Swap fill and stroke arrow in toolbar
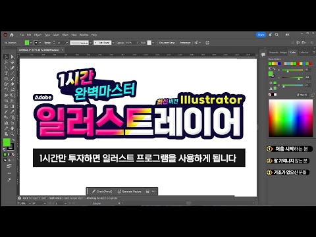The image size is (316, 237). 13,140
